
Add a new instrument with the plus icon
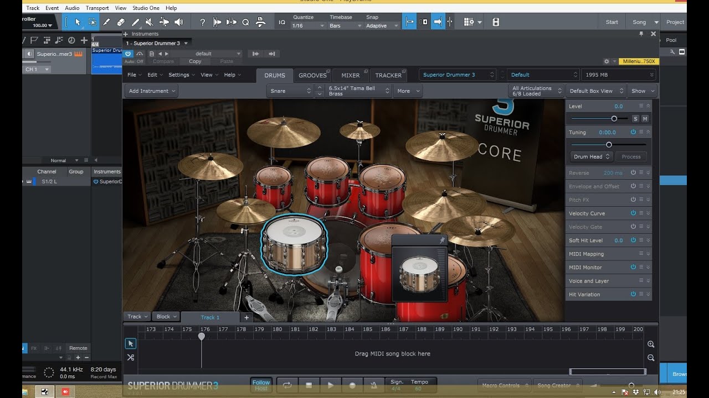click(x=126, y=34)
